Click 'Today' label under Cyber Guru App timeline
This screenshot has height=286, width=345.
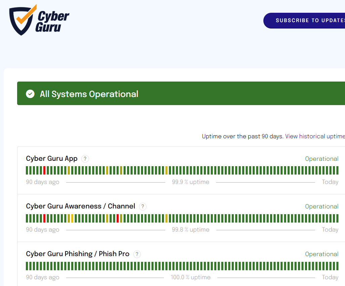(x=330, y=182)
